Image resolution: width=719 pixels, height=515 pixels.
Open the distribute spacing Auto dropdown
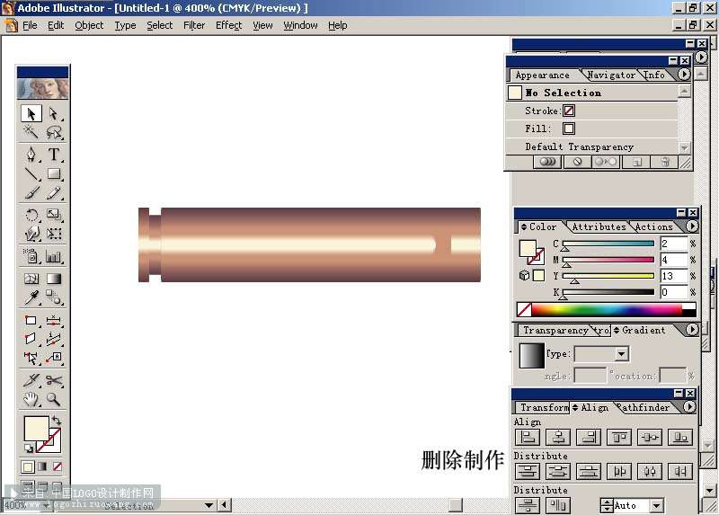[x=657, y=505]
